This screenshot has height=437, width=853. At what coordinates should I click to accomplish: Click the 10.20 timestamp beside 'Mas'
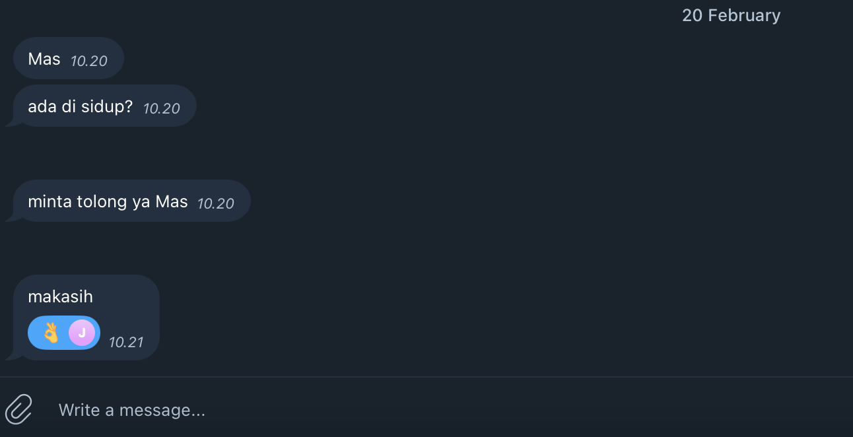point(88,61)
